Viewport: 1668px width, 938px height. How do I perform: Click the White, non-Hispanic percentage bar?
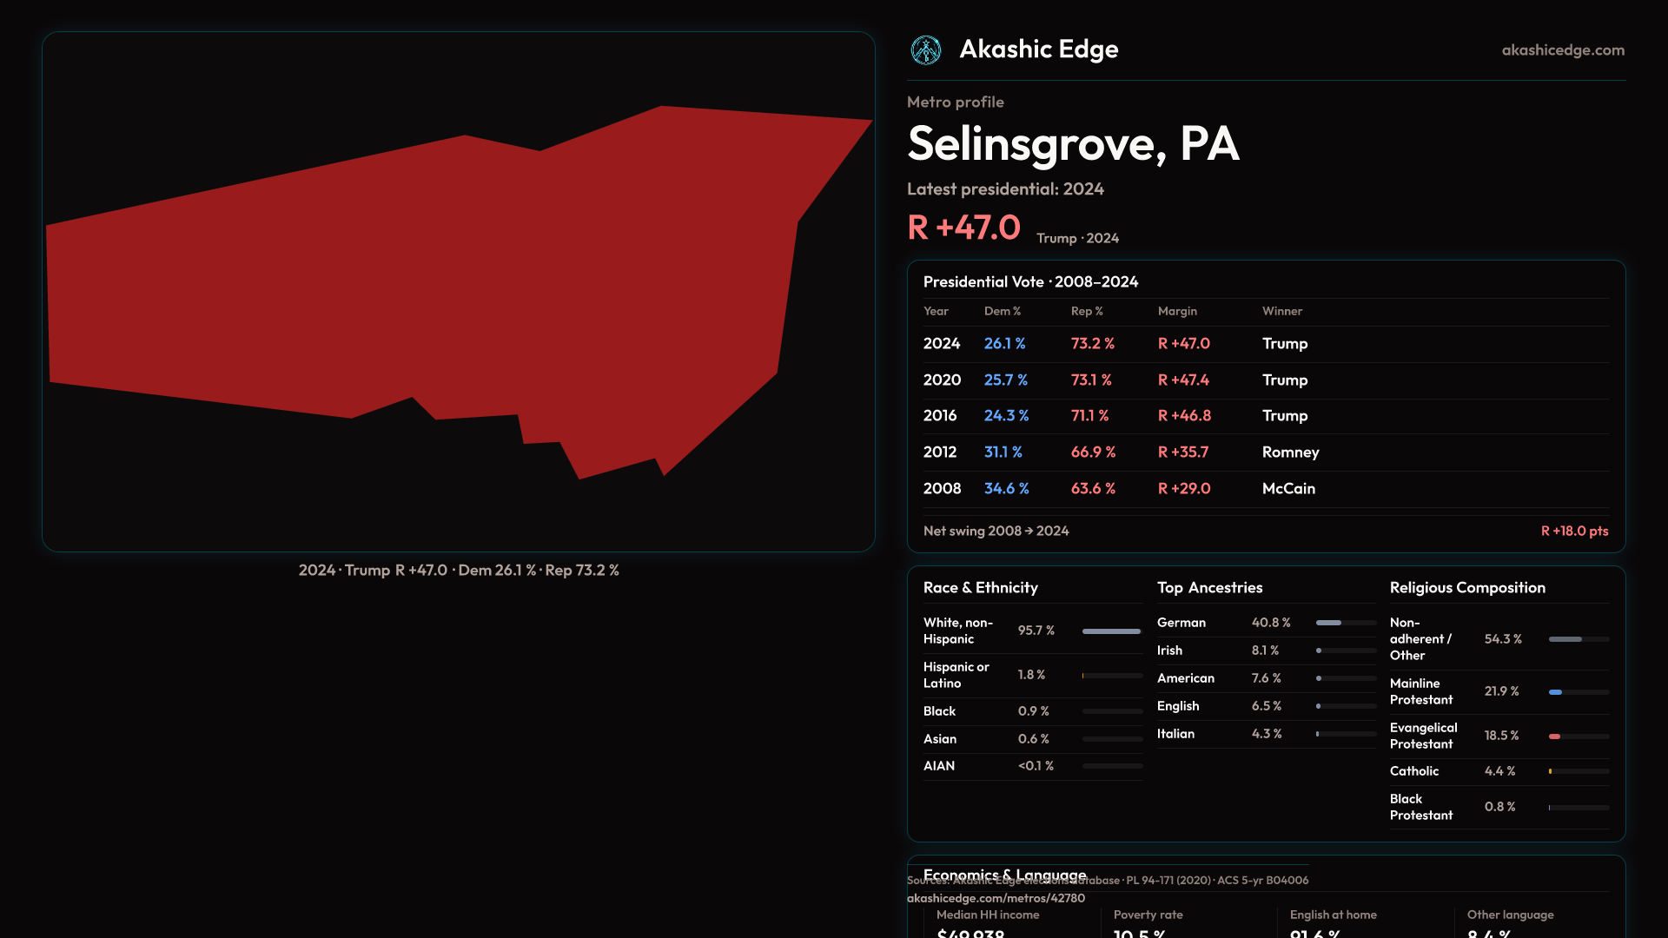(x=1111, y=631)
